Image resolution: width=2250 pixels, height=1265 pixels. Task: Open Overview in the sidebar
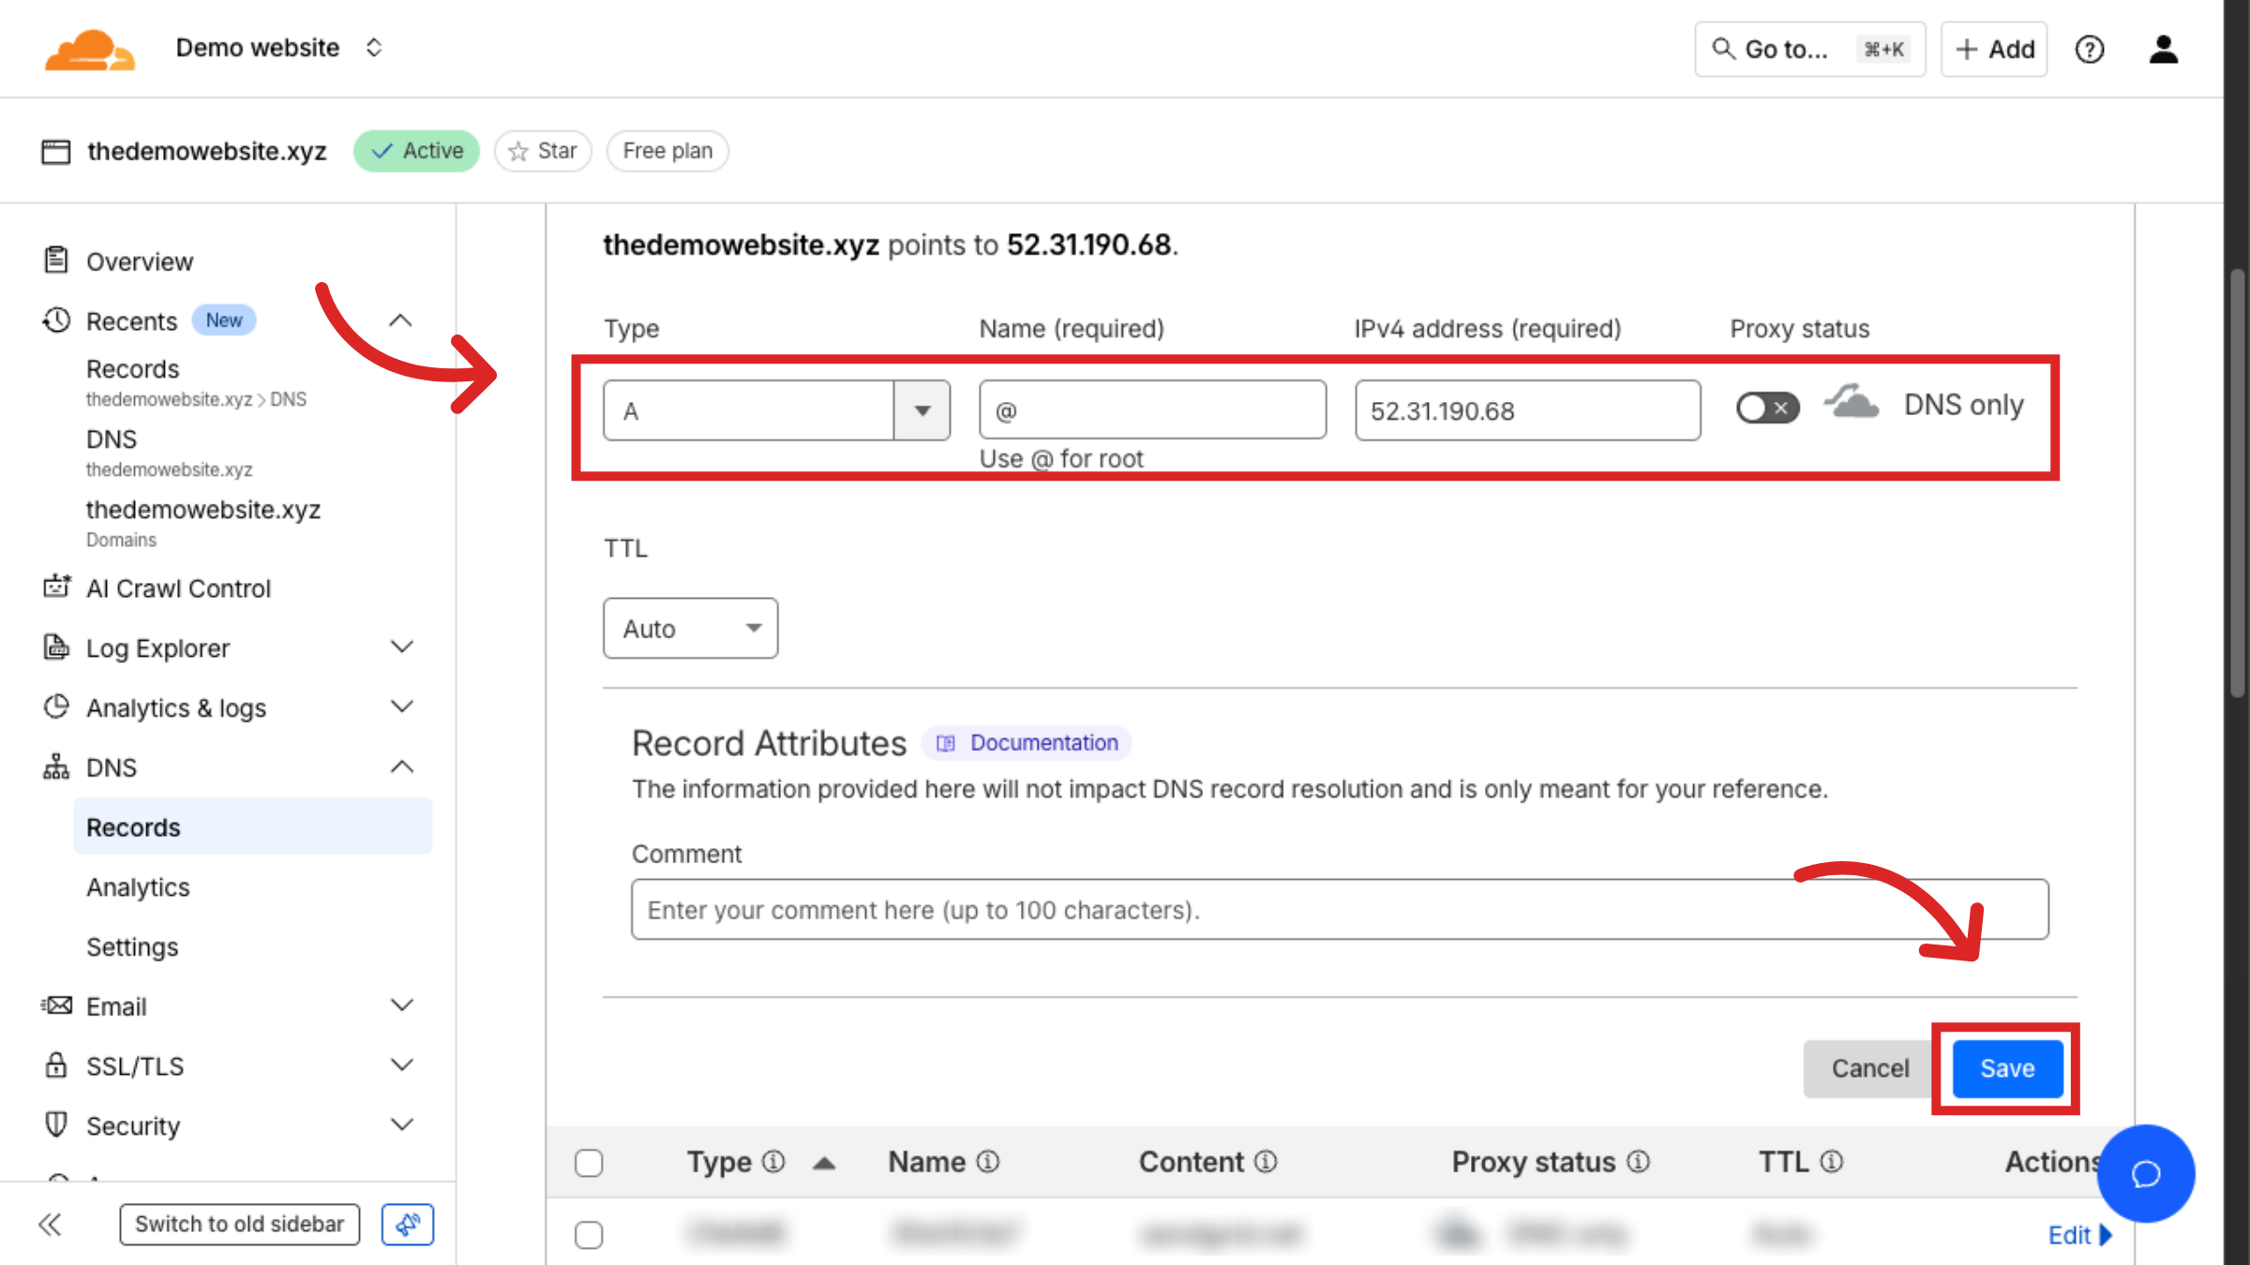[140, 261]
